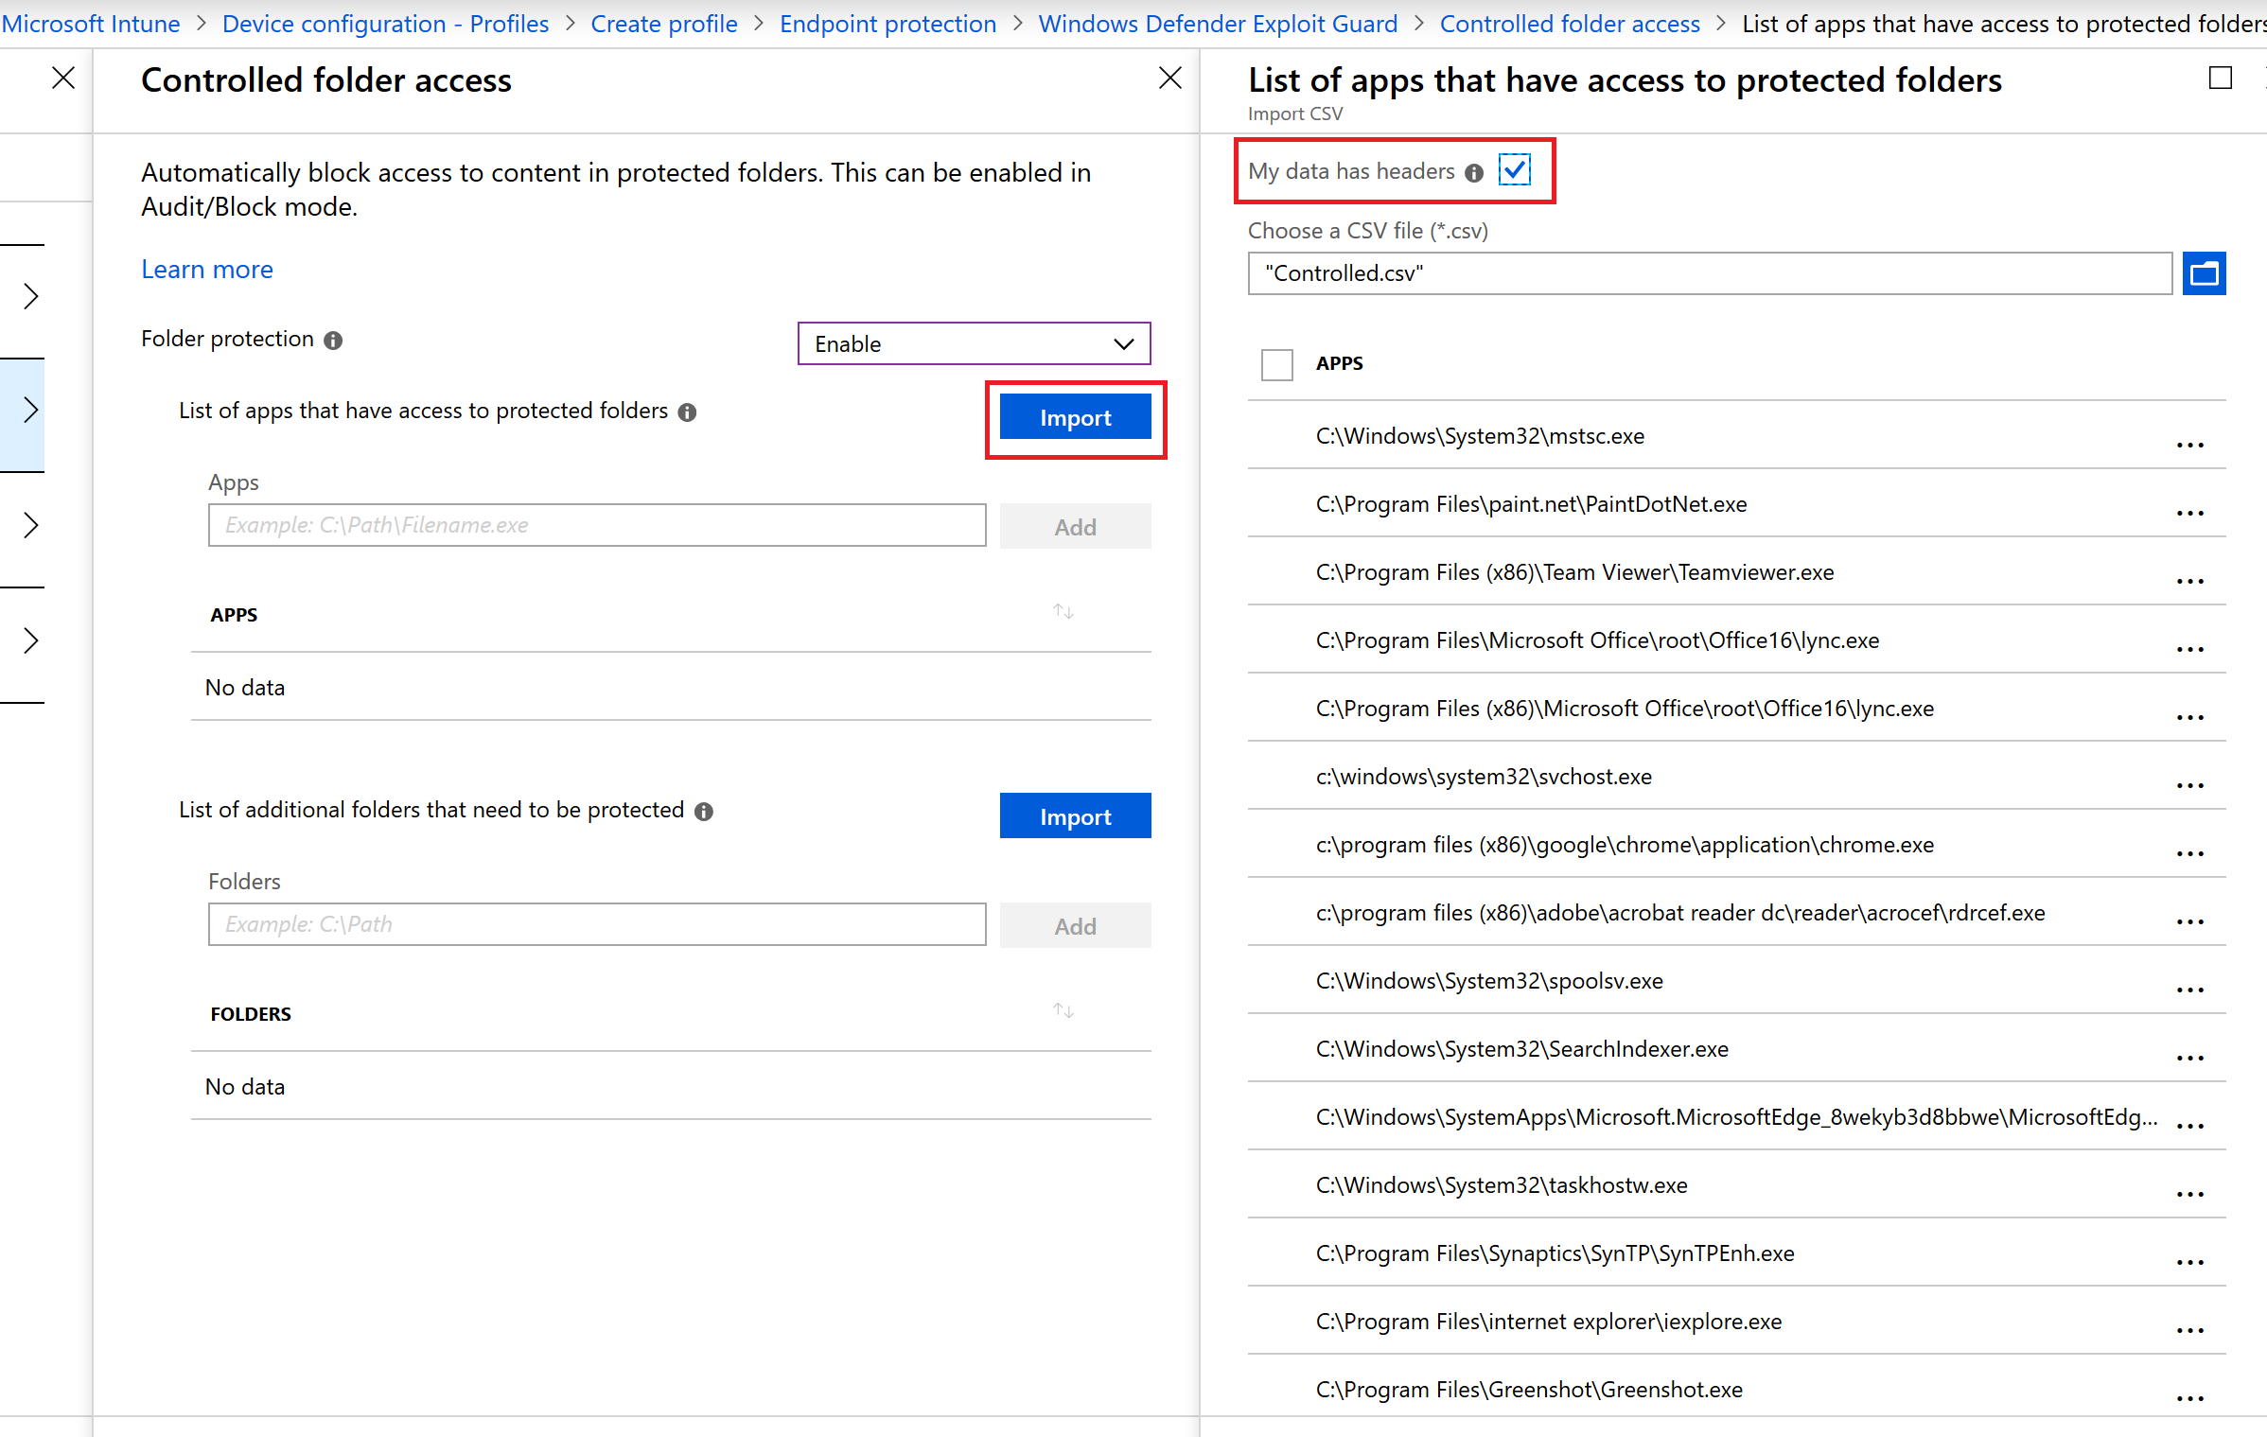Image resolution: width=2267 pixels, height=1437 pixels.
Task: Select the spoolsv.exe path entry
Action: coord(1489,981)
